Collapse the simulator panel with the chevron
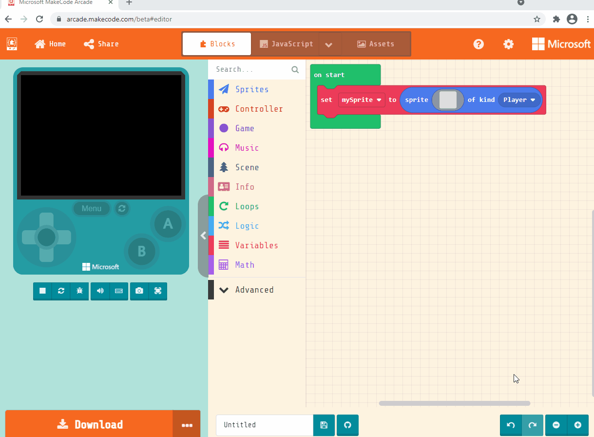Image resolution: width=594 pixels, height=437 pixels. click(204, 236)
